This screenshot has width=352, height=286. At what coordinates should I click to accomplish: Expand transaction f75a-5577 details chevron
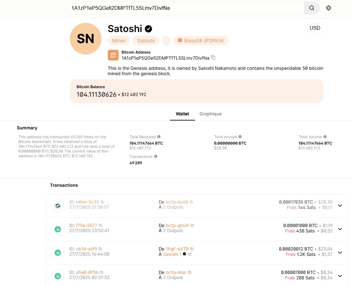tap(340, 229)
